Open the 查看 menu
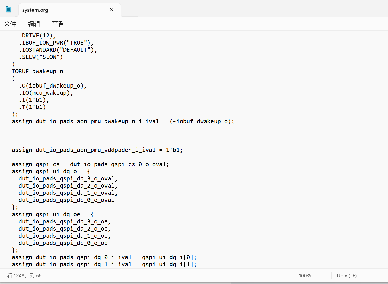The height and width of the screenshot is (284, 388). click(58, 24)
